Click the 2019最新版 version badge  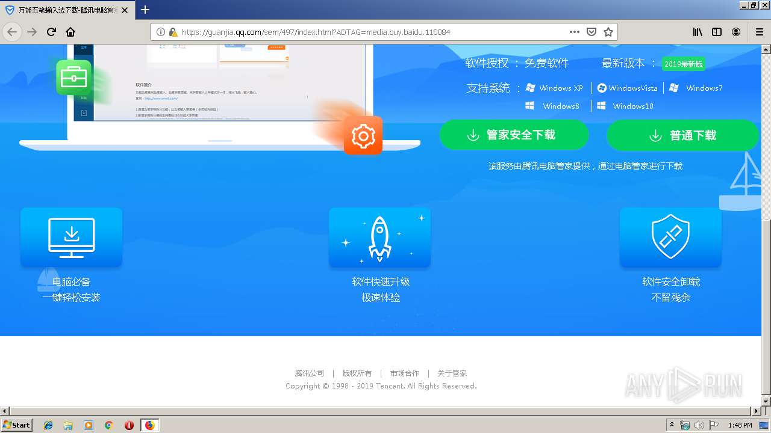[x=684, y=64]
